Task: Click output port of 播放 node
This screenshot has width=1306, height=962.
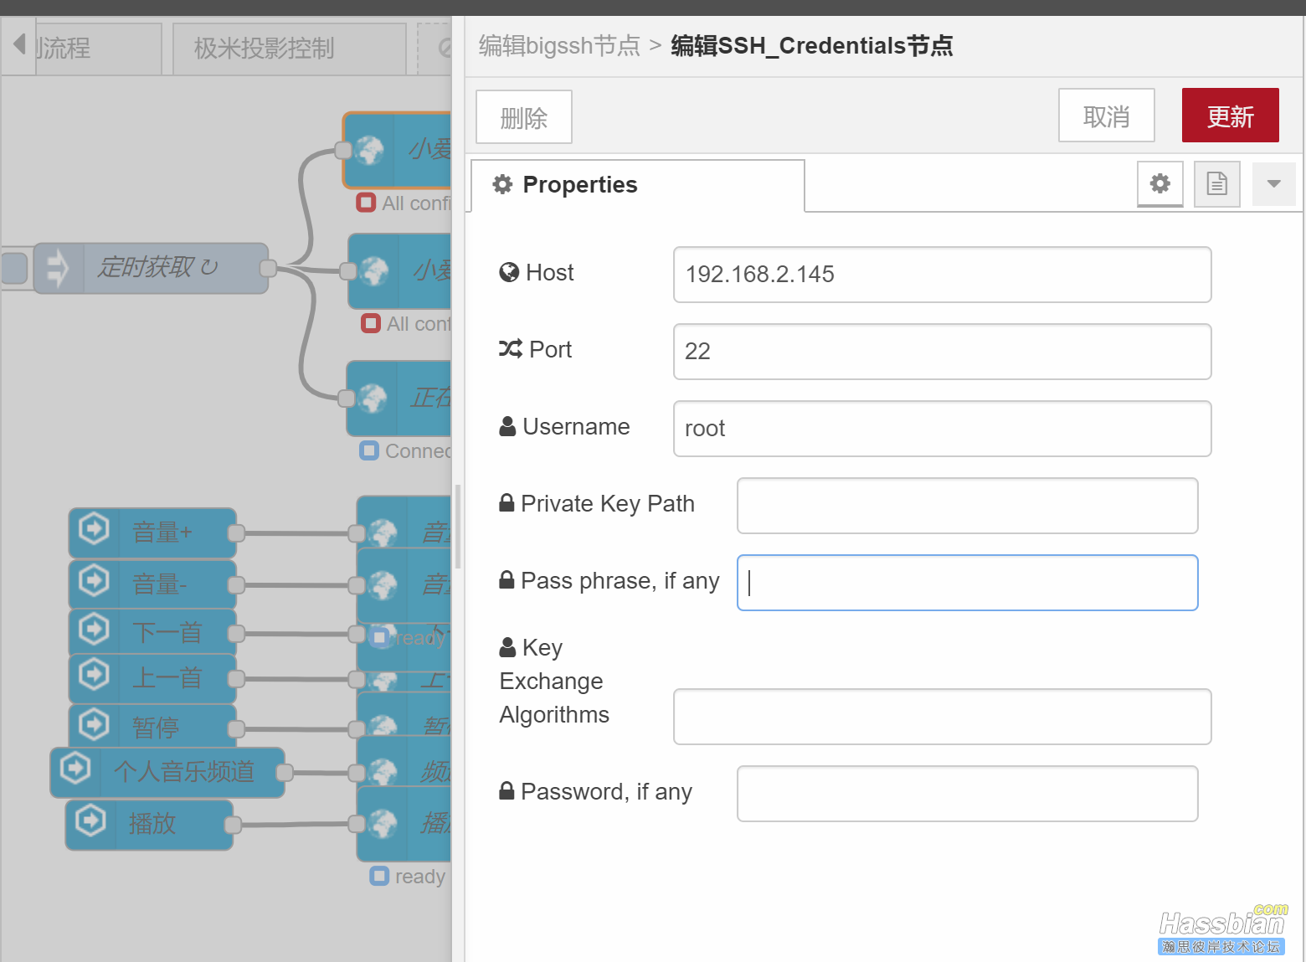Action: (x=233, y=826)
